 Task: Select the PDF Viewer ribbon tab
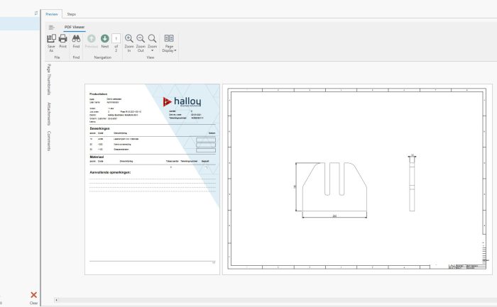[x=75, y=26]
